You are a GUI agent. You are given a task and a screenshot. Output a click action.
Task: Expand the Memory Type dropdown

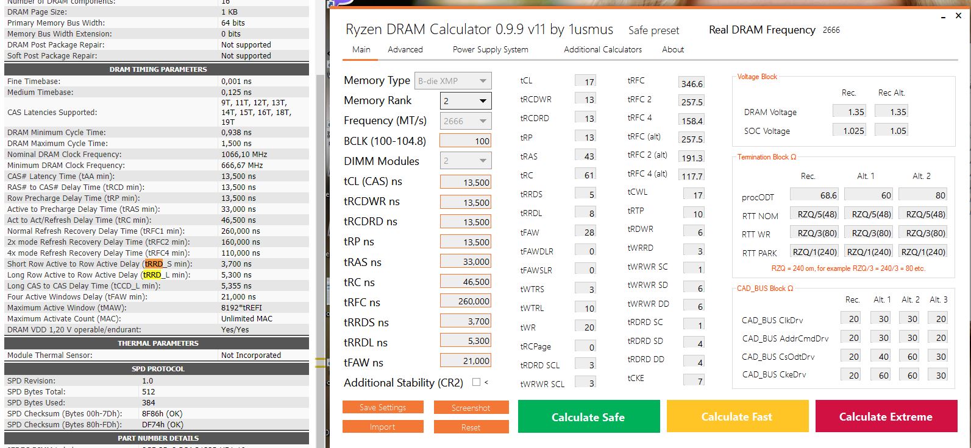[453, 80]
